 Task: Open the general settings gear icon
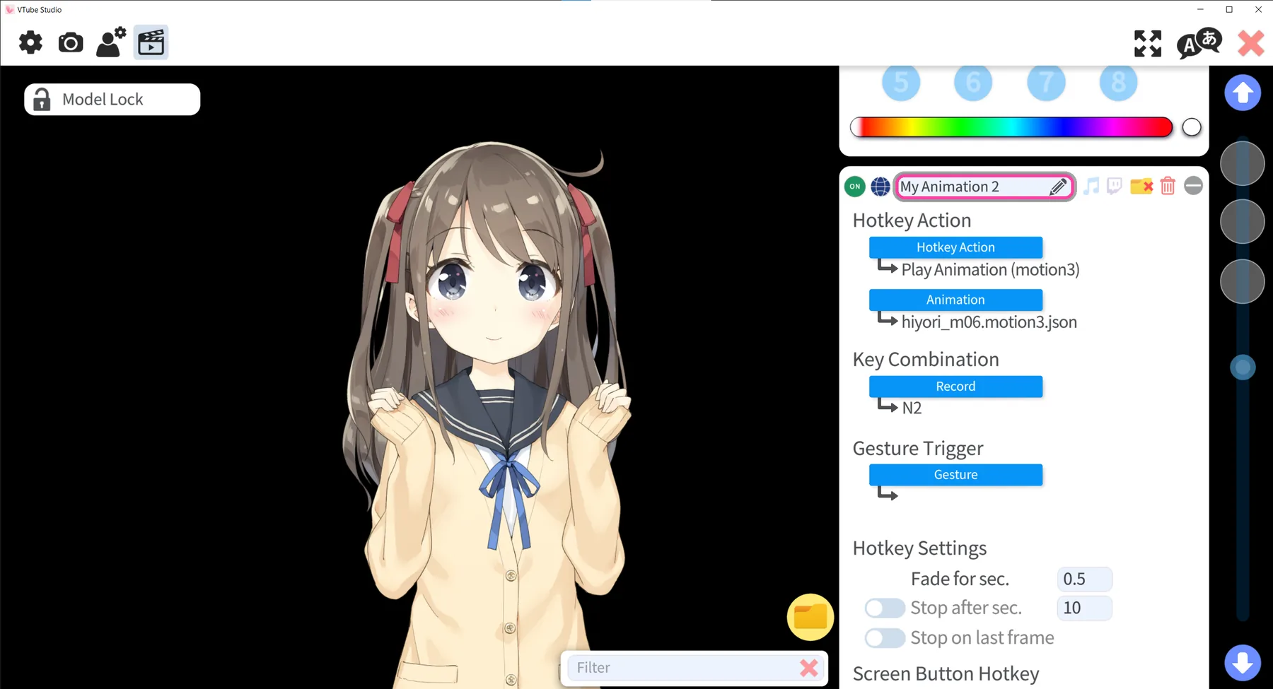[x=30, y=43]
